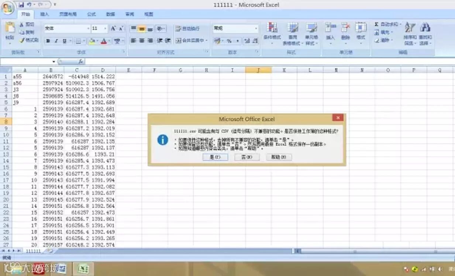
Task: Switch to the Formulas (公式) ribbon tab
Action: 91,14
